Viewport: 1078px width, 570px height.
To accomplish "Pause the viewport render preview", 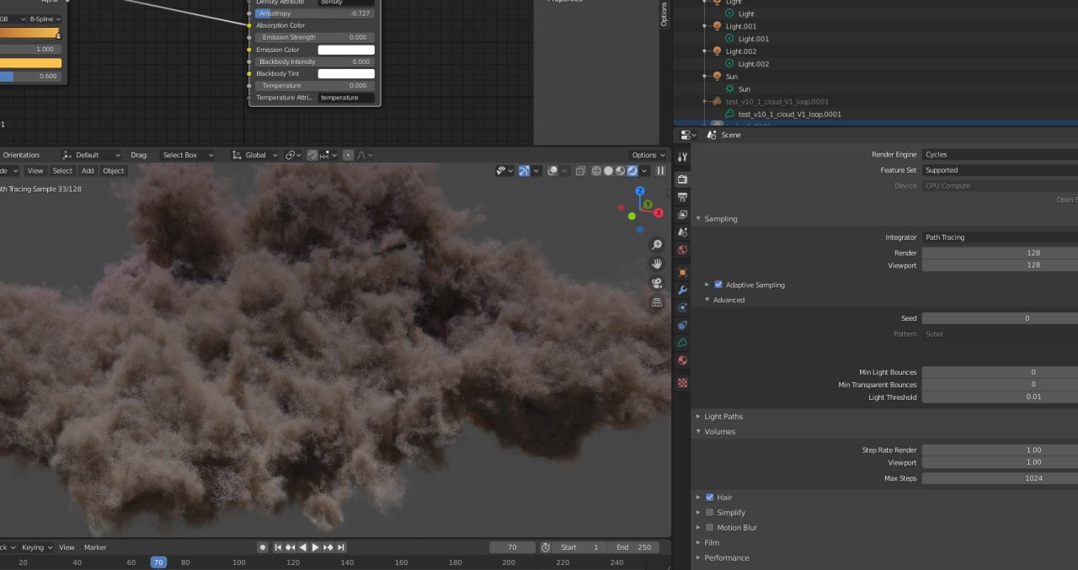I will [660, 171].
